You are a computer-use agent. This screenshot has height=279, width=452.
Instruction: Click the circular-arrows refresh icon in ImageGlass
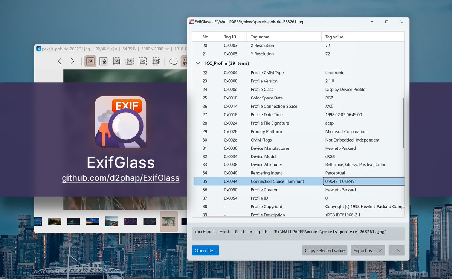click(173, 61)
